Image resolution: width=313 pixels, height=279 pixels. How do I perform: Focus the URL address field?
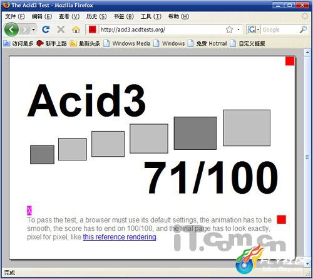point(162,29)
